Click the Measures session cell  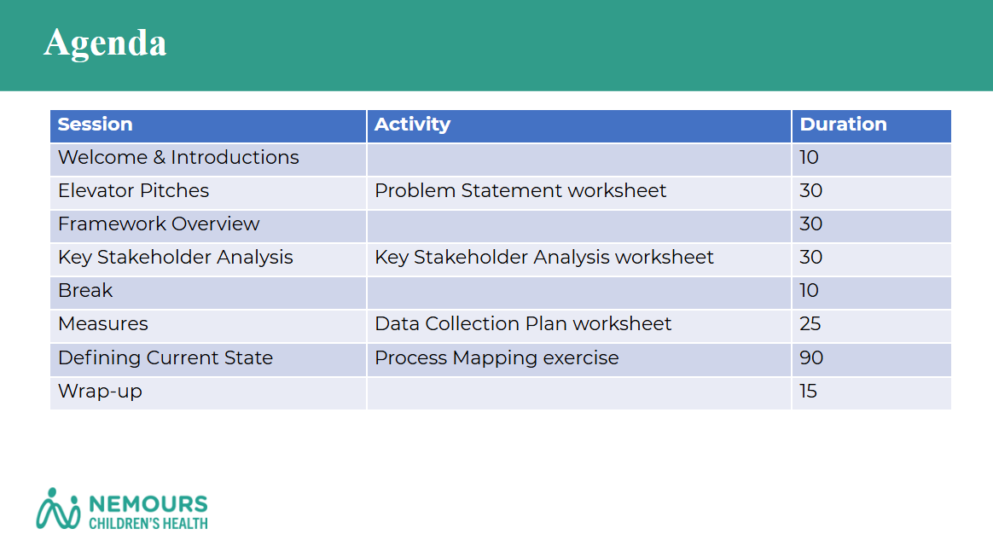click(x=103, y=324)
